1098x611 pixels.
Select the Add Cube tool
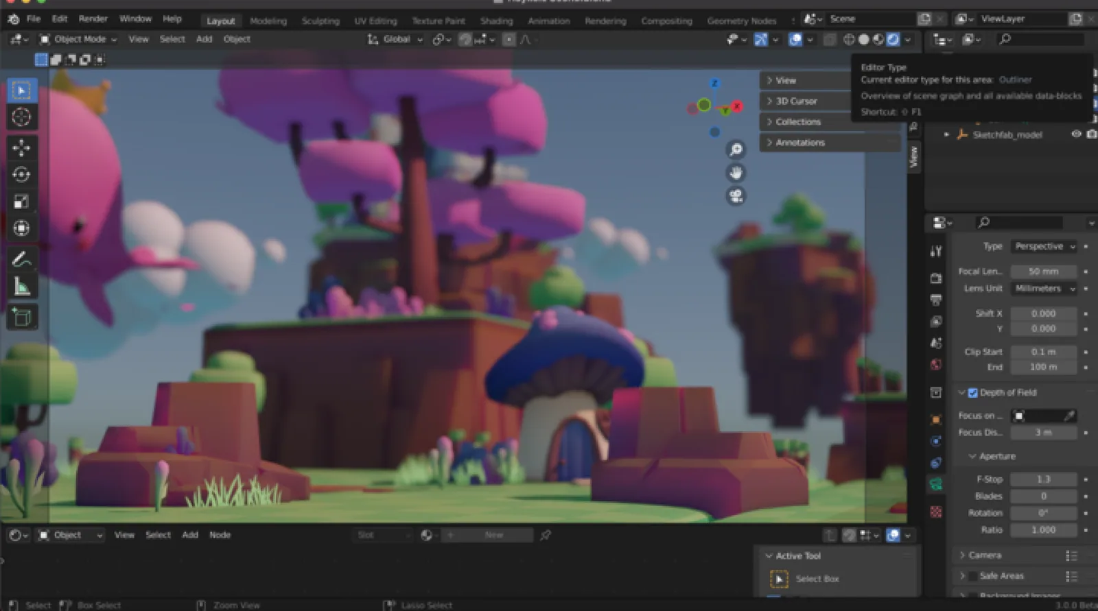(x=21, y=317)
